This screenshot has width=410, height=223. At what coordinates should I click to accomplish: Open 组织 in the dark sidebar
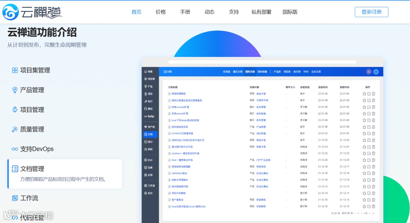pyautogui.click(x=148, y=149)
